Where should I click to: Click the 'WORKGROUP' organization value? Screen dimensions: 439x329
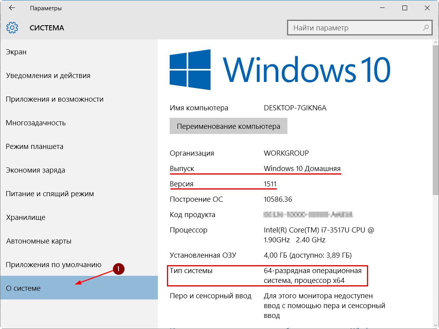(x=286, y=153)
